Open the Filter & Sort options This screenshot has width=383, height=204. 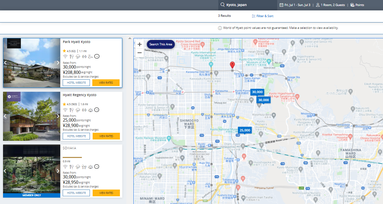[x=262, y=16]
